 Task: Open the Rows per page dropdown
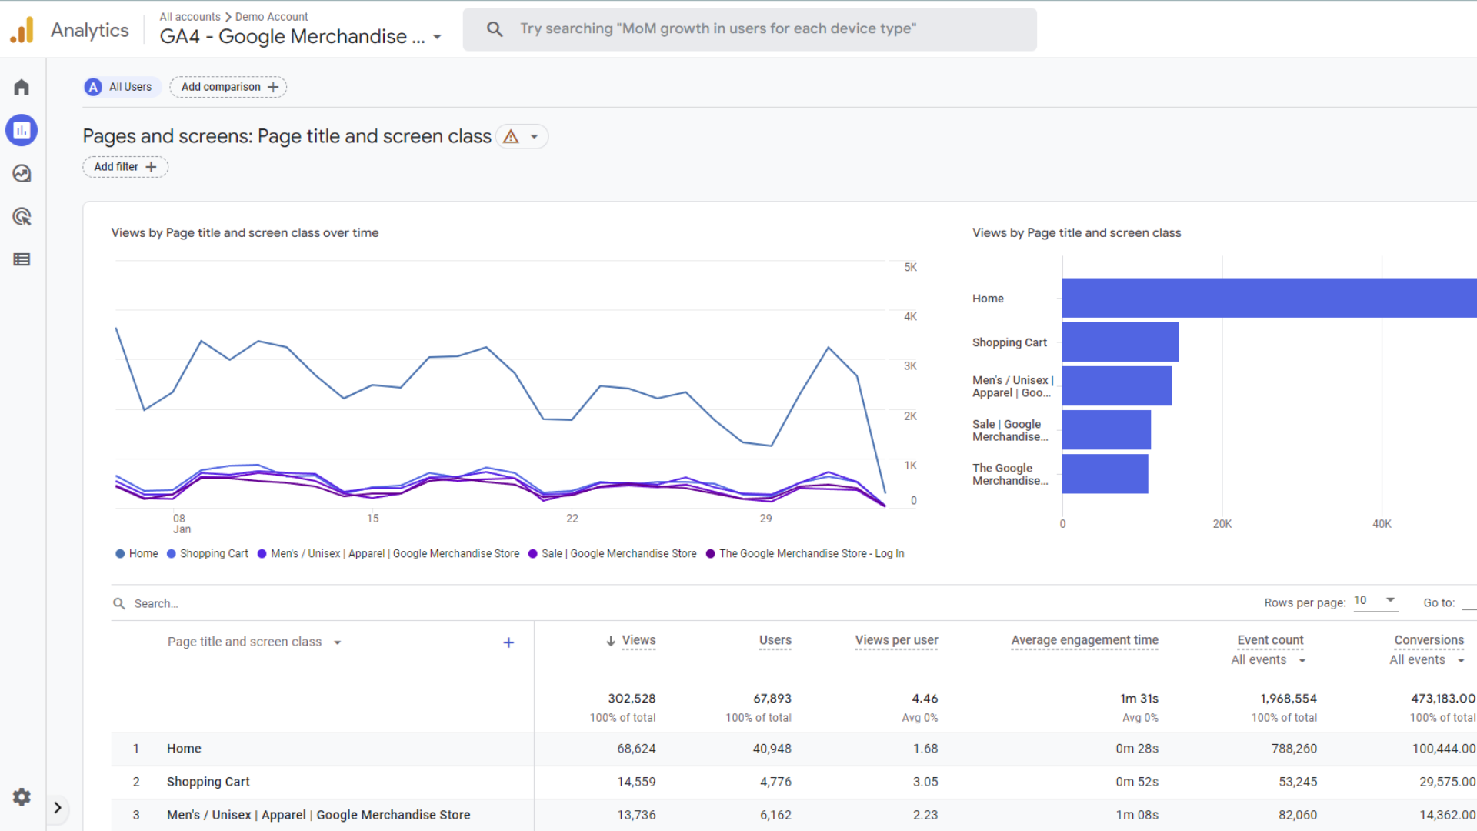click(1375, 601)
